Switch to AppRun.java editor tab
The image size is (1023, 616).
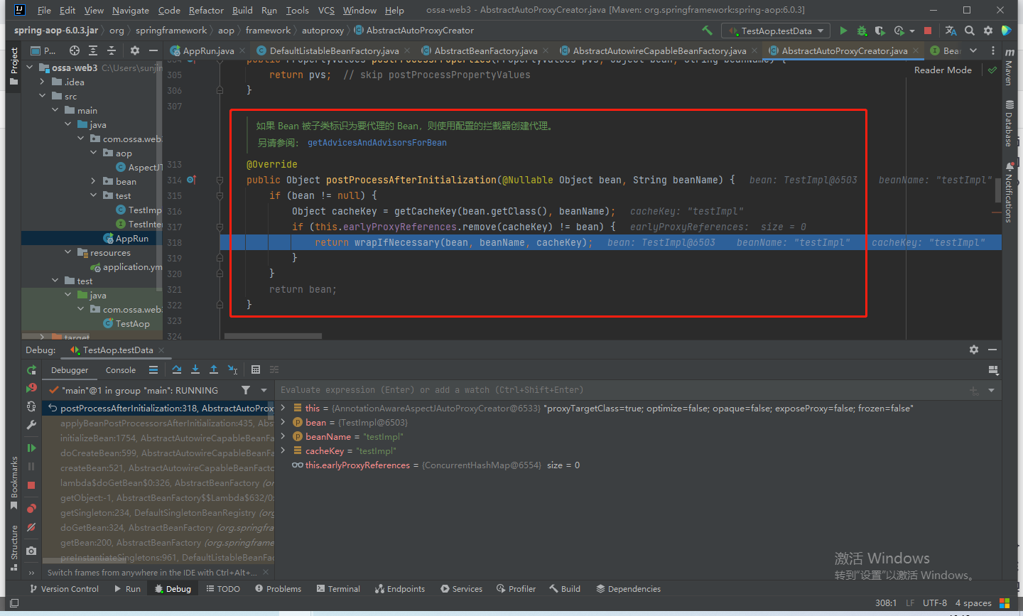coord(208,50)
